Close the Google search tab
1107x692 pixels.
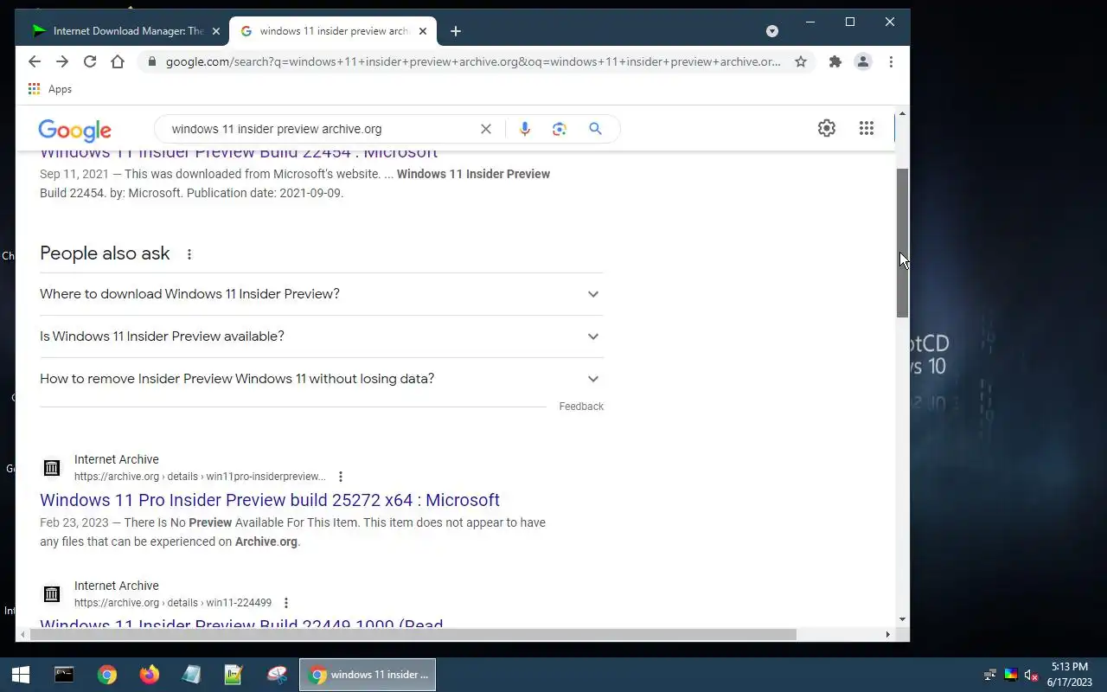(x=423, y=31)
